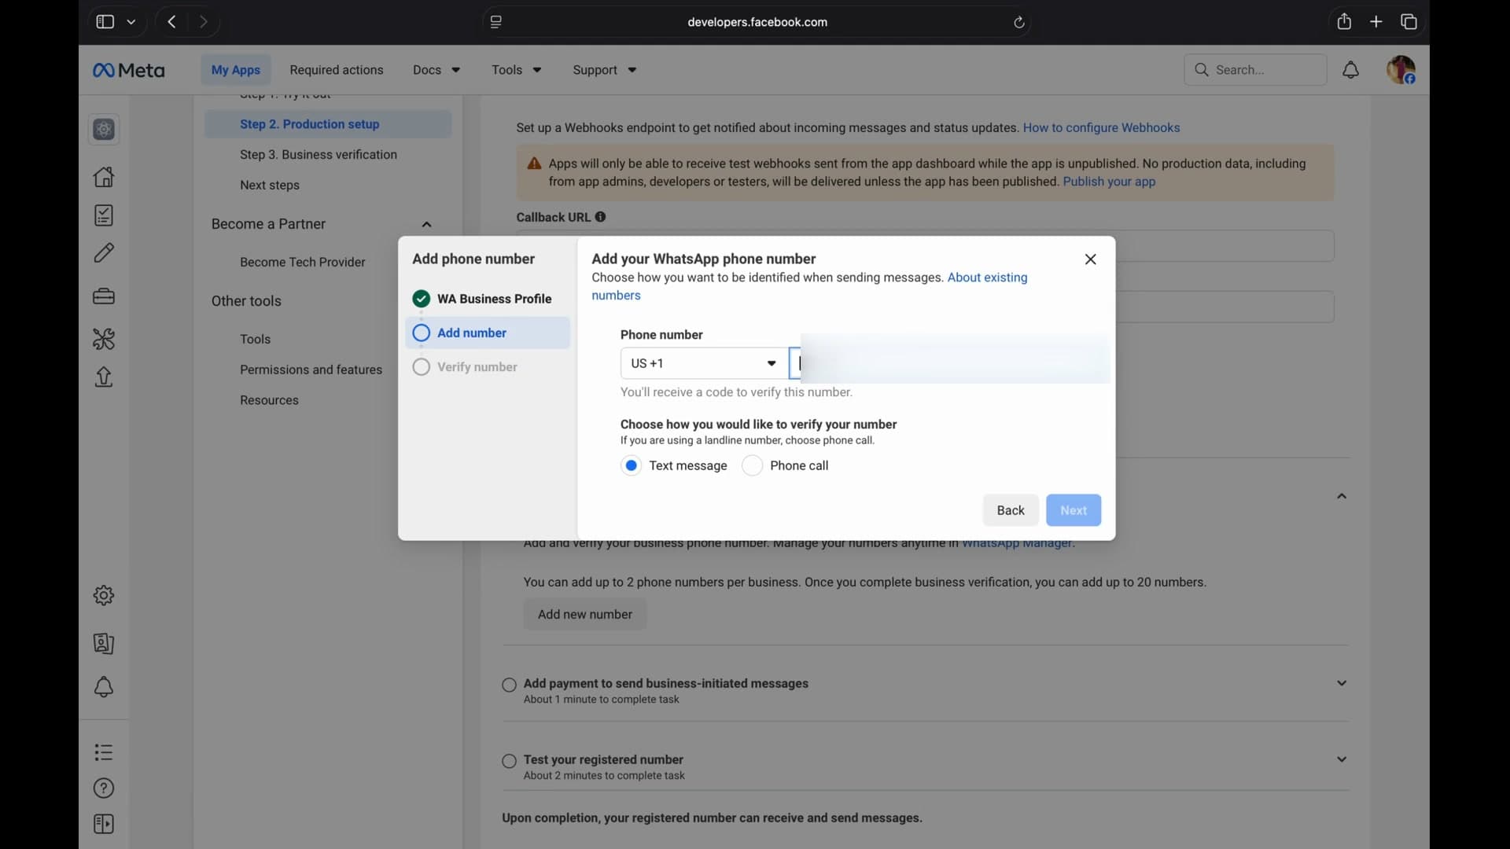Toggle Test your registered number circle
This screenshot has height=849, width=1510.
tap(510, 762)
